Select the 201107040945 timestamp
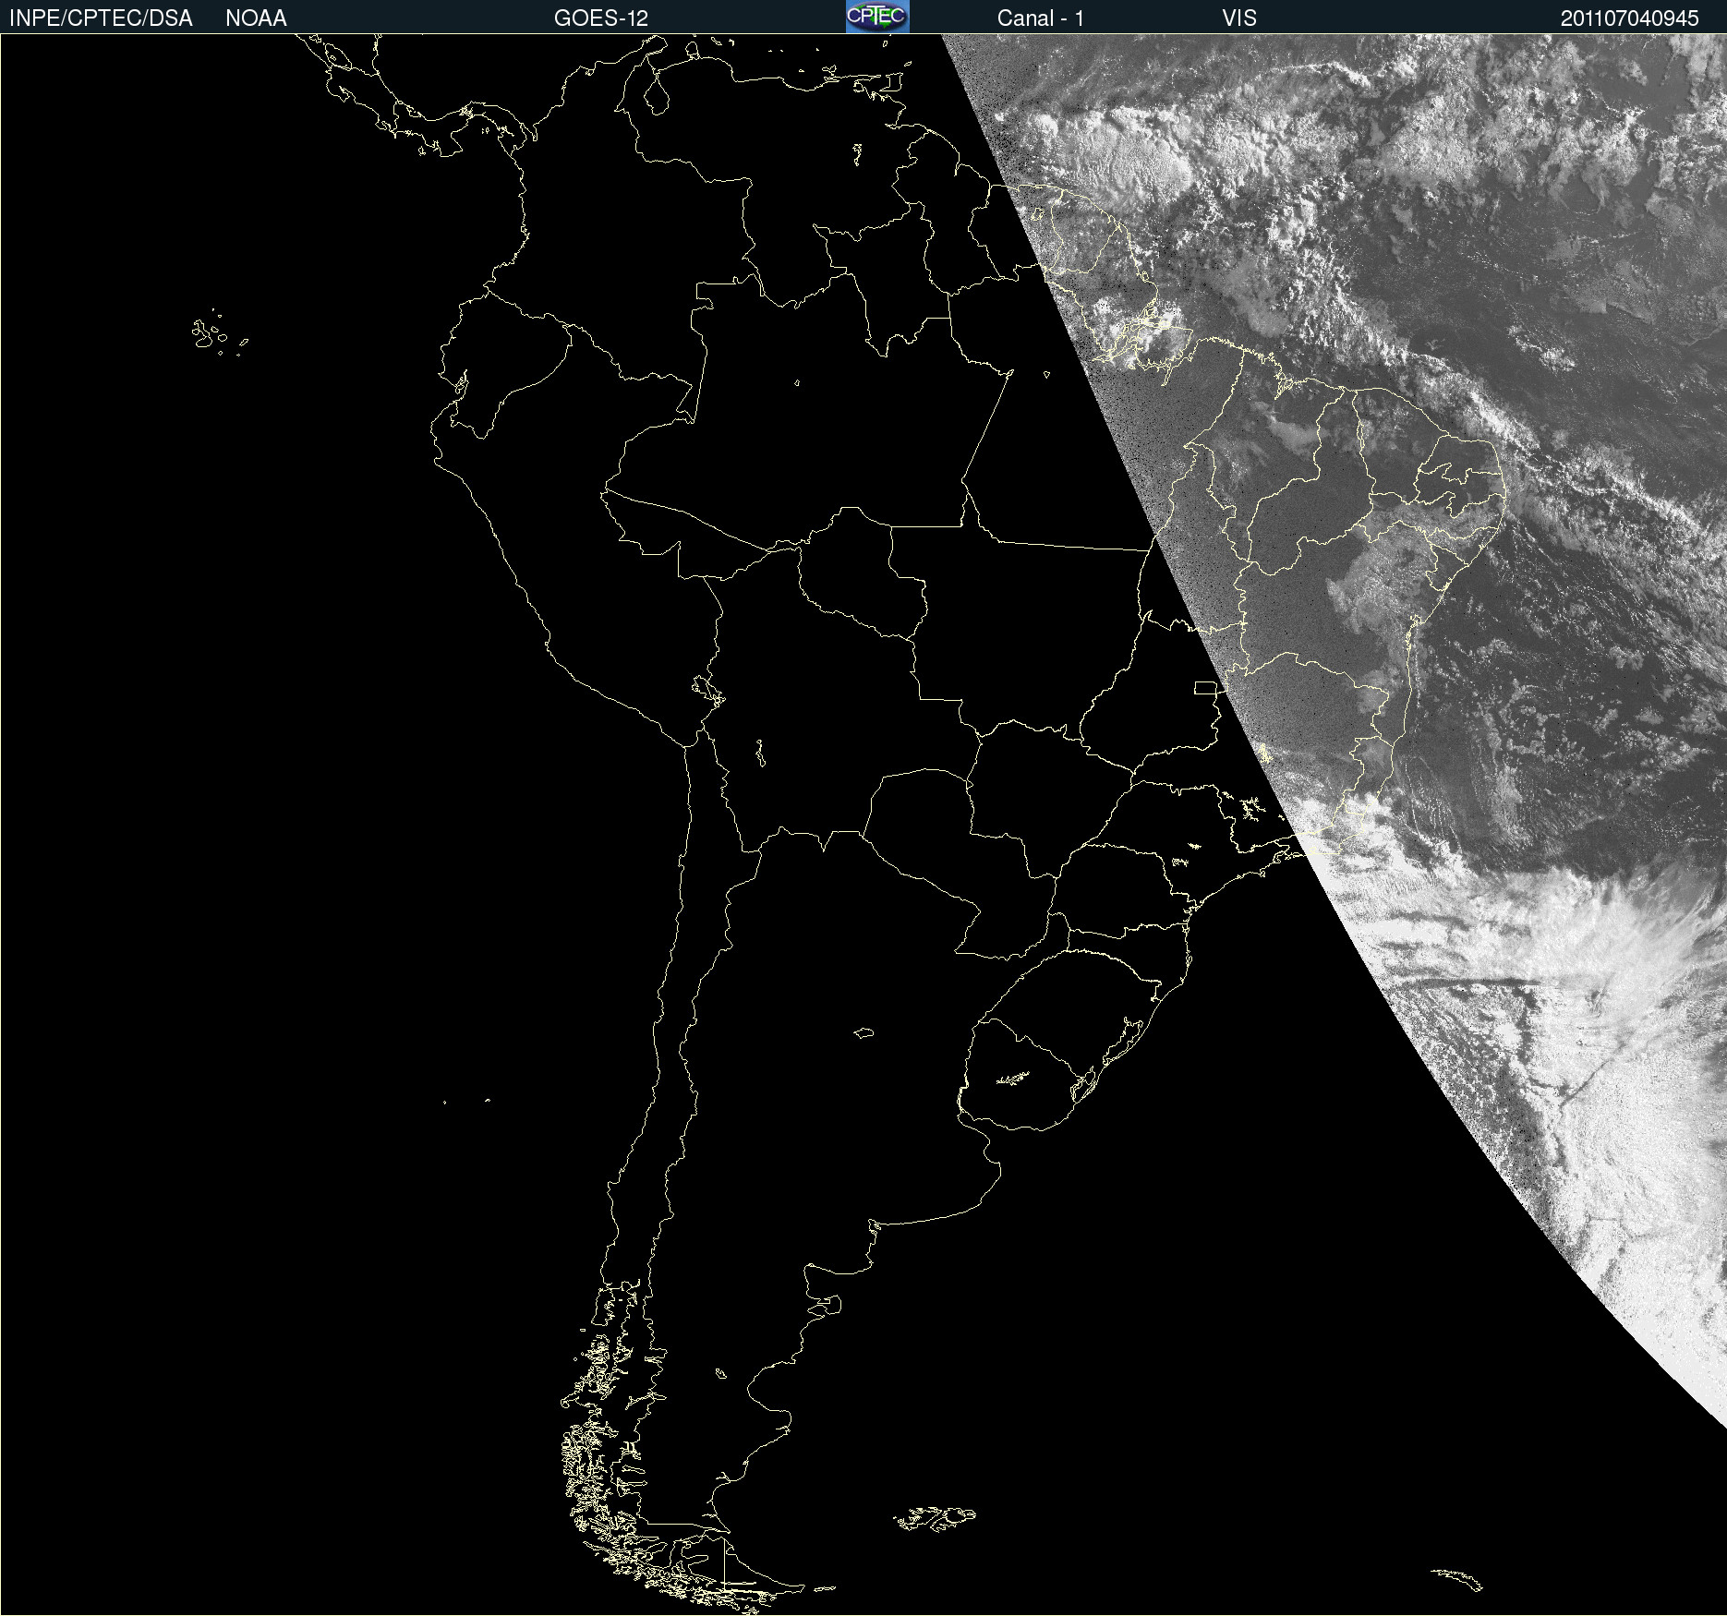The height and width of the screenshot is (1616, 1727). tap(1630, 18)
